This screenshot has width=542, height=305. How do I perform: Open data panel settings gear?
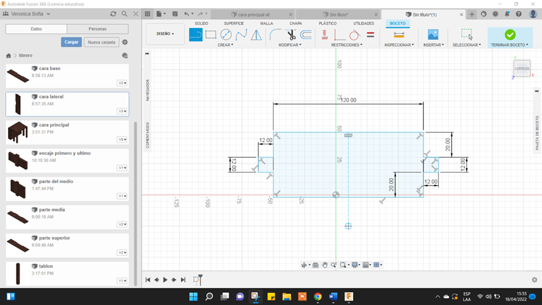pos(125,42)
